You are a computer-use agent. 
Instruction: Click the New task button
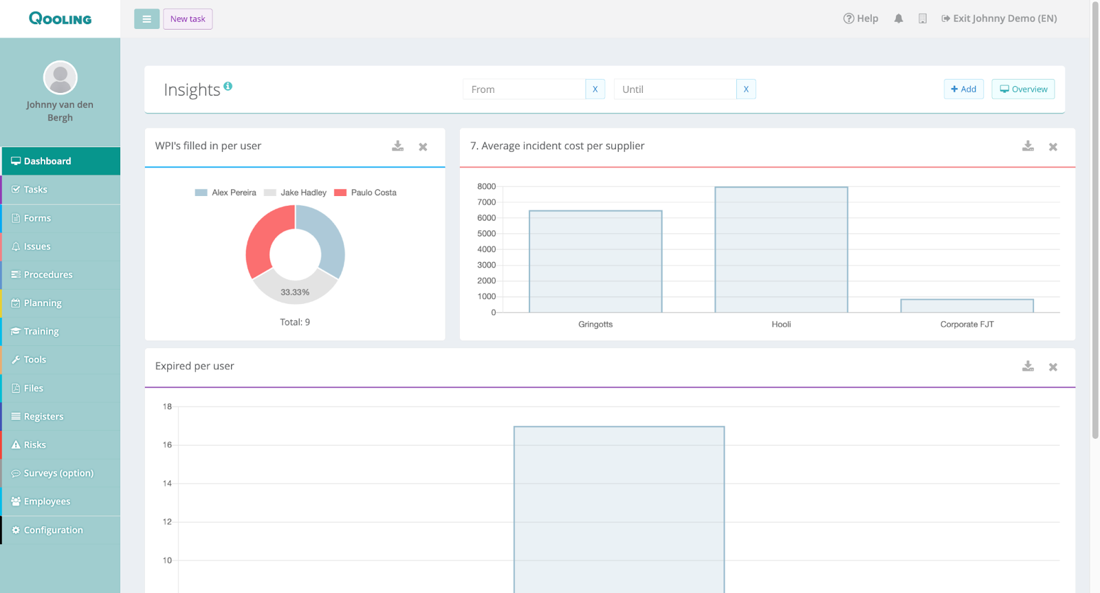188,19
